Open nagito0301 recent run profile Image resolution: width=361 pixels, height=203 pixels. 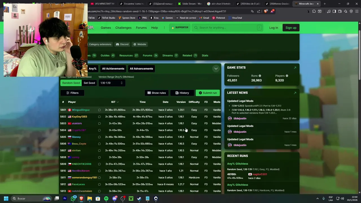click(259, 174)
